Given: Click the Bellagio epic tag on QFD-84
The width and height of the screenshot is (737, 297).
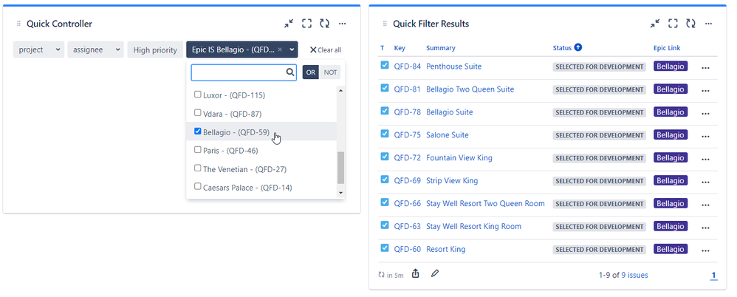Looking at the screenshot, I should pyautogui.click(x=671, y=66).
